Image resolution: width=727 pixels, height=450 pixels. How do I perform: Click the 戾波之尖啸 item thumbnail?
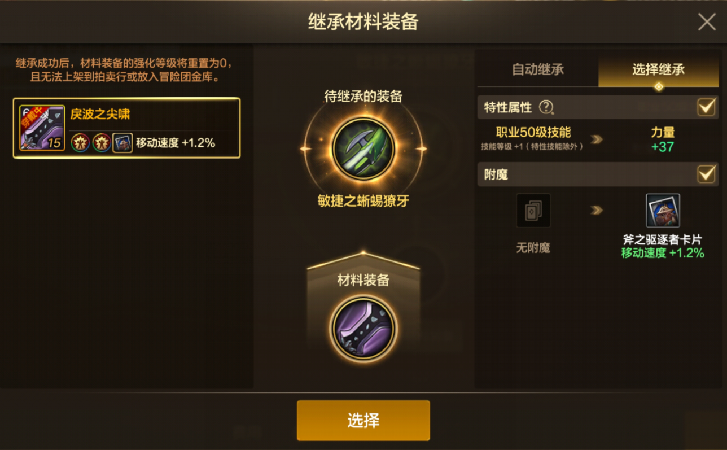click(x=42, y=128)
